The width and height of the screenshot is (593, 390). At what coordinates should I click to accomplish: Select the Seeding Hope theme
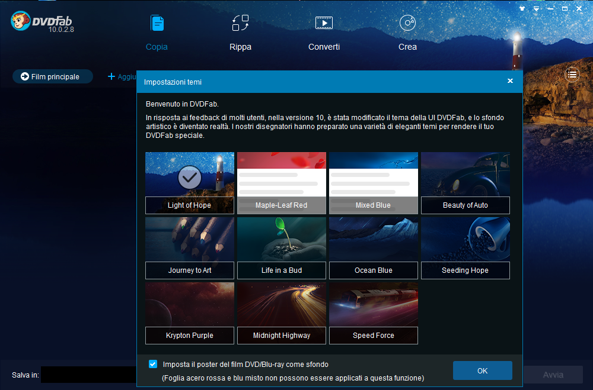click(x=465, y=248)
